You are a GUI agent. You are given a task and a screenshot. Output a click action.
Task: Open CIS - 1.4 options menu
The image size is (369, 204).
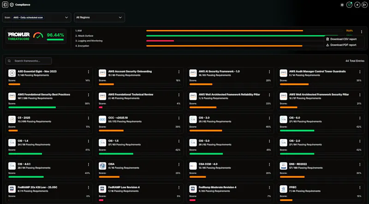[89, 141]
